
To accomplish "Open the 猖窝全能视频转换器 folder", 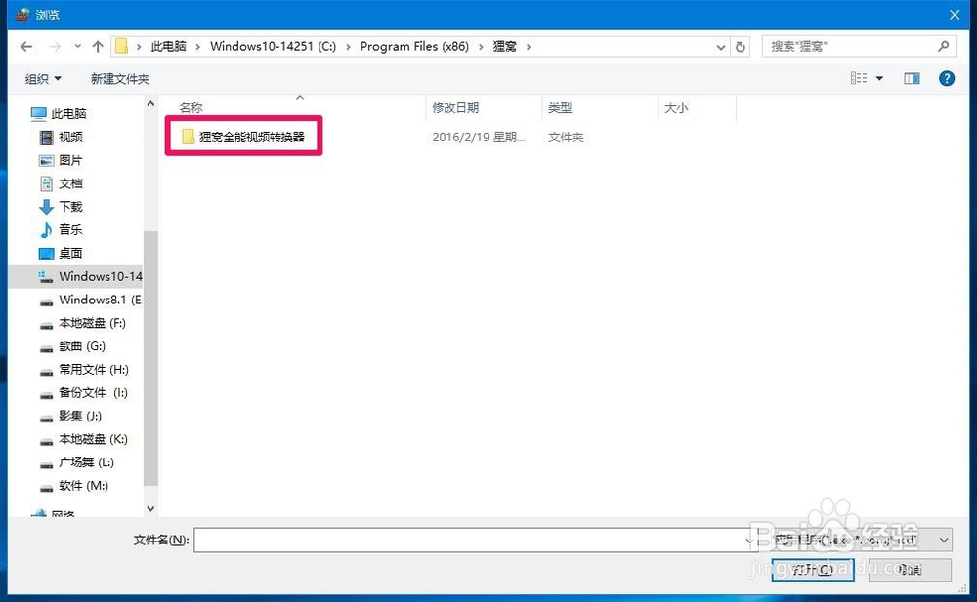I will pos(242,137).
